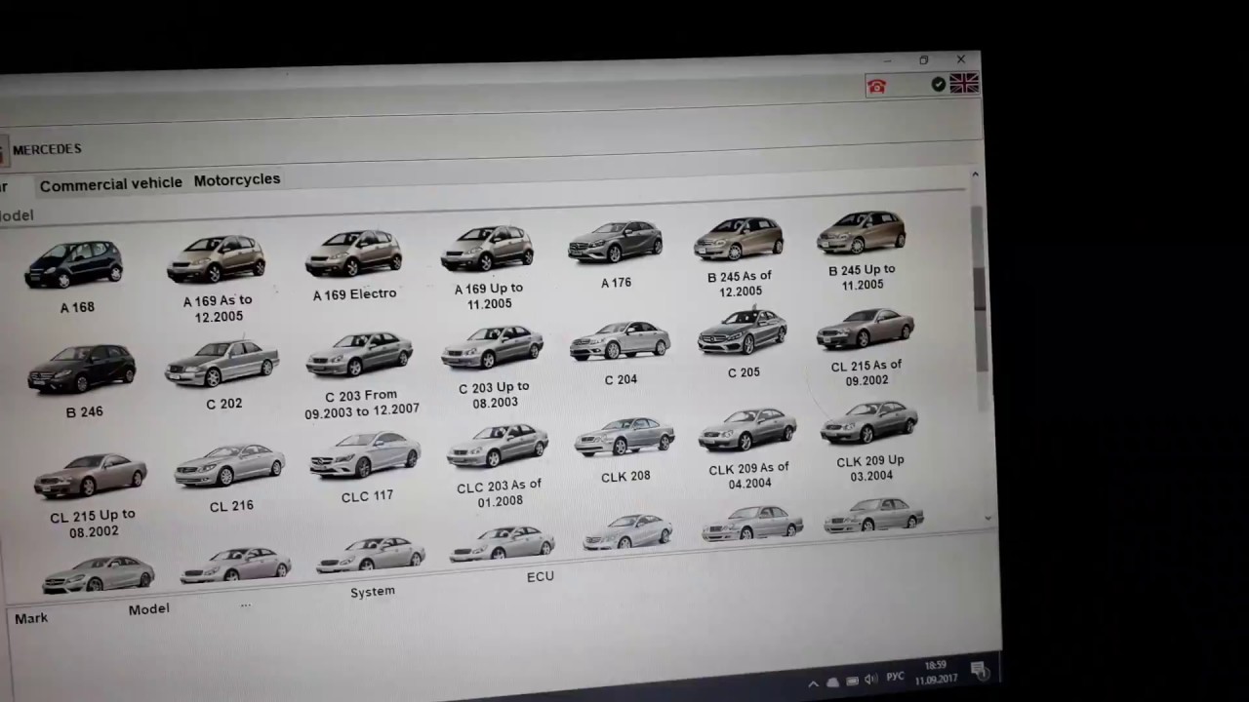Choose B 245 Up to 11.2005 model

click(861, 232)
